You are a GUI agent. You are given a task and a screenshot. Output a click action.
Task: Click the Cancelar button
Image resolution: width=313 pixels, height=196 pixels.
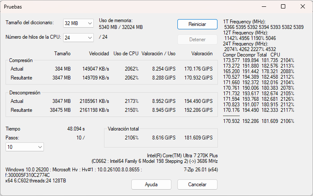197,185
